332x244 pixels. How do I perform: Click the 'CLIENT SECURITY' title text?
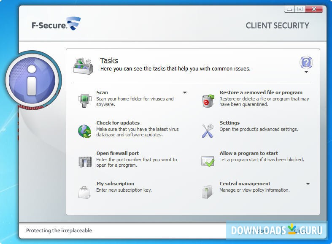coord(278,26)
